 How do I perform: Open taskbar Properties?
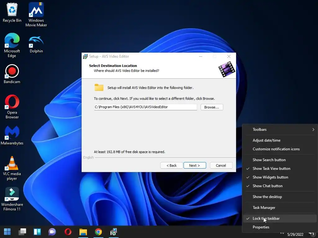click(x=280, y=227)
